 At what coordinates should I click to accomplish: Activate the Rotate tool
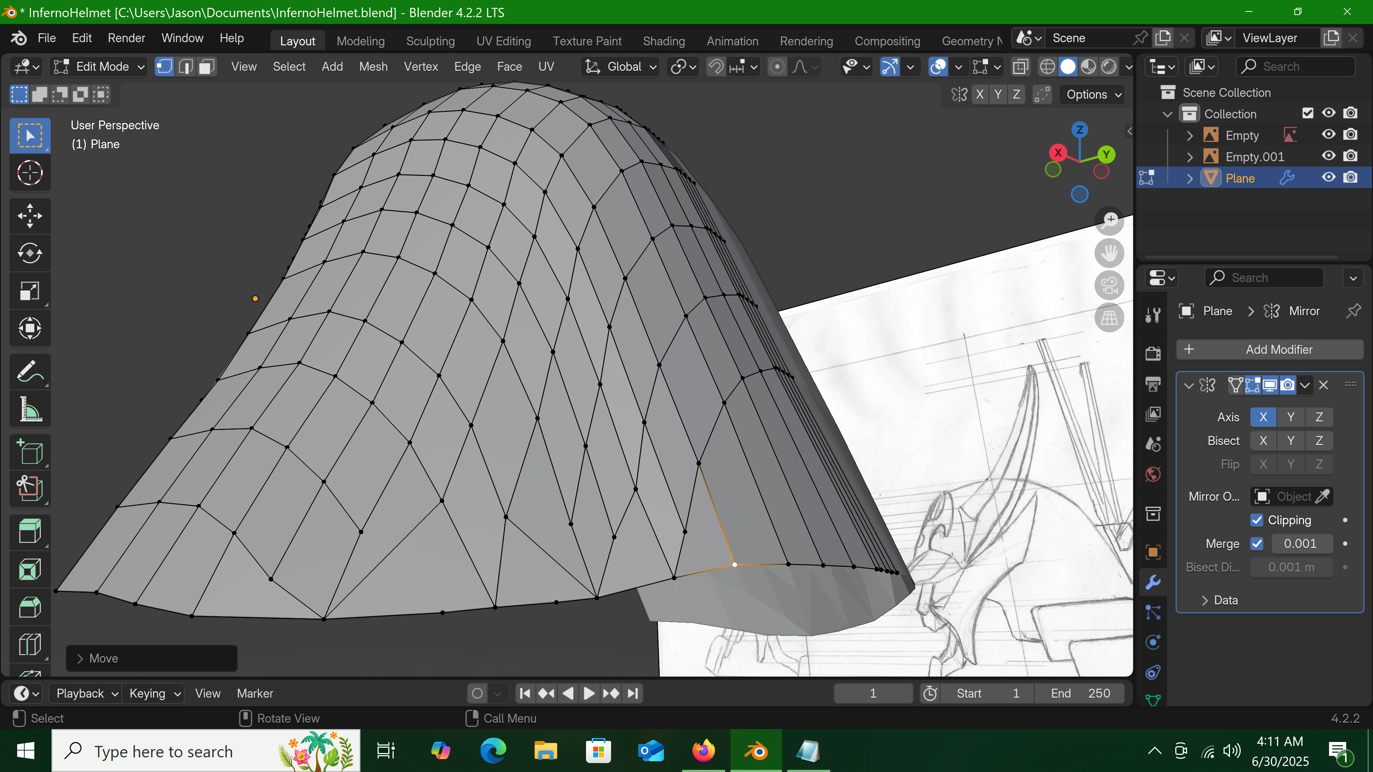[30, 253]
